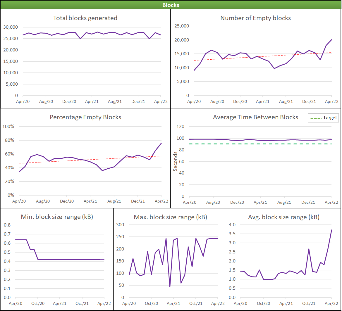Click the 300 label in Max. block size chart
342x311 pixels.
point(120,225)
